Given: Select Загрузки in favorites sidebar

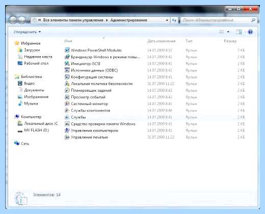Looking at the screenshot, I should click(x=32, y=50).
